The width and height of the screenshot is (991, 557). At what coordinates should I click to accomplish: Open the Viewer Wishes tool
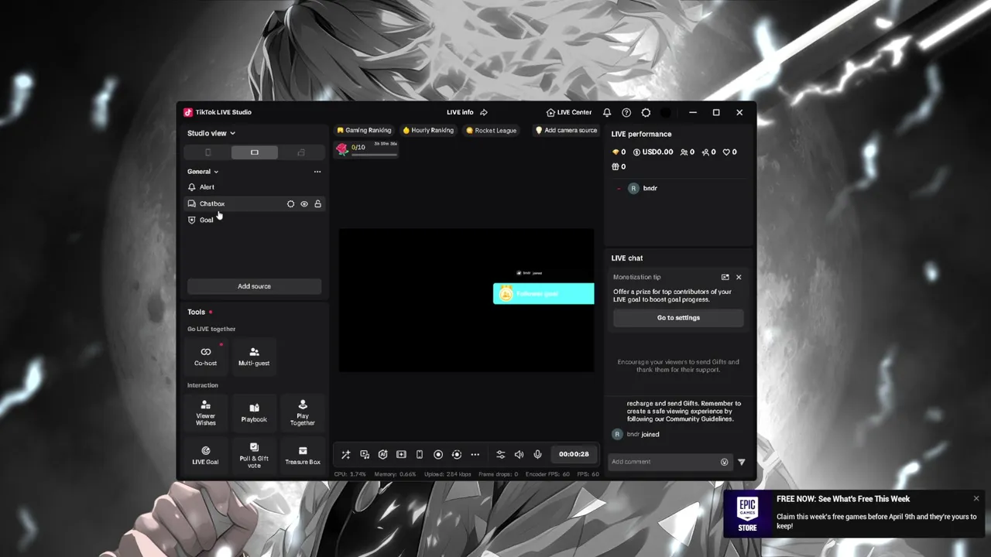coord(206,412)
